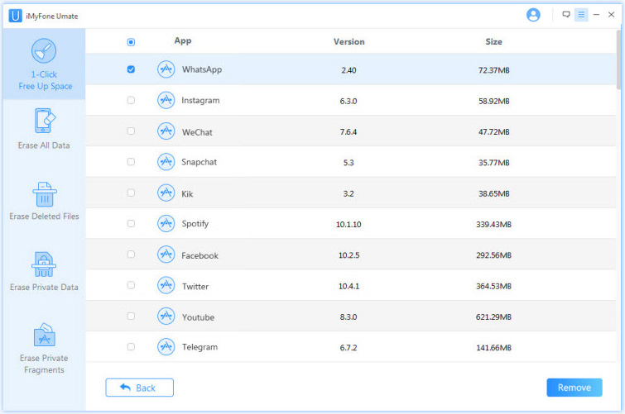Click Facebook's size 292.56MB
Viewport: 625px width, 414px height.
(493, 255)
